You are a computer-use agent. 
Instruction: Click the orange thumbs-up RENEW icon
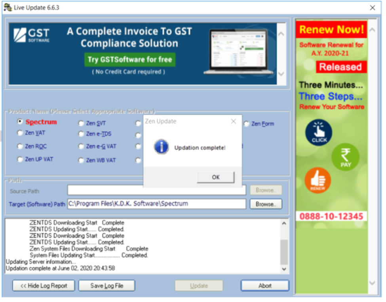pos(318,181)
